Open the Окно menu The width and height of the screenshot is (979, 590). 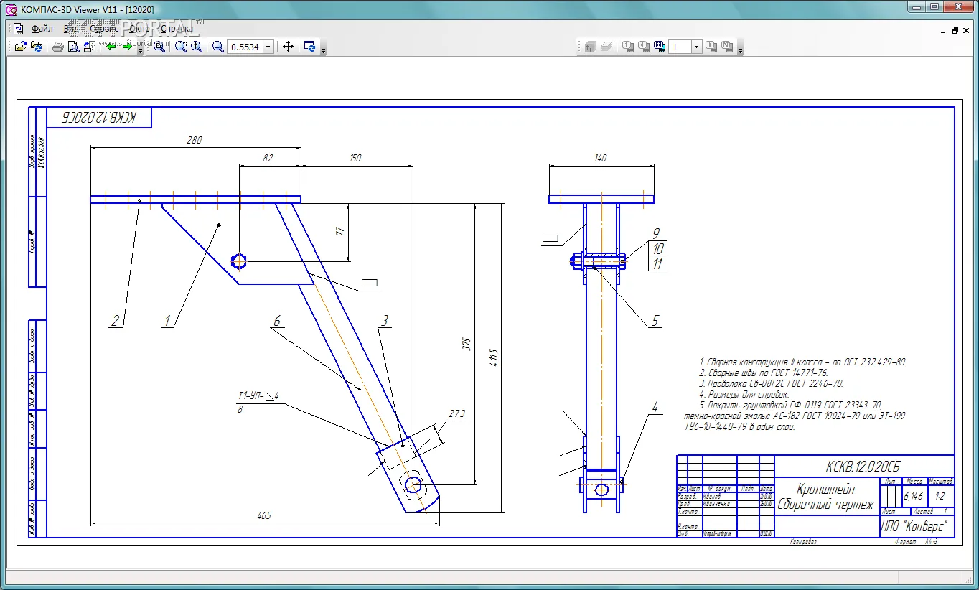click(x=139, y=29)
